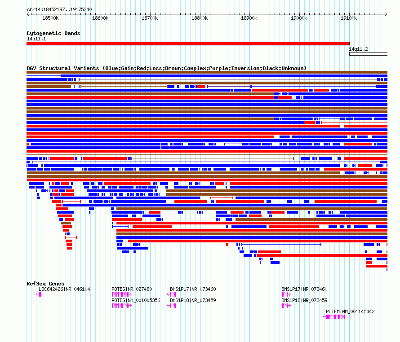Image resolution: width=400 pixels, height=342 pixels.
Task: Click the LOC642426 gene glyph arrow
Action: point(39,294)
